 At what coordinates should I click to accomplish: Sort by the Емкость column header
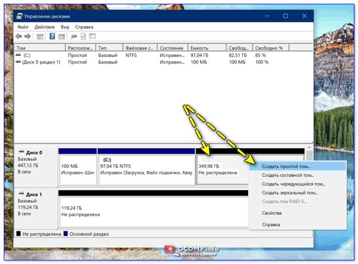pyautogui.click(x=200, y=48)
